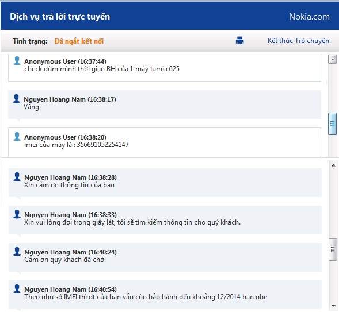The width and height of the screenshot is (339, 313).
Task: Click the printer icon to print chat
Action: (x=239, y=40)
